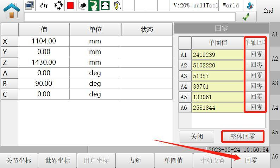Click 回零 for axis A4
The image size is (280, 168).
pos(256,86)
